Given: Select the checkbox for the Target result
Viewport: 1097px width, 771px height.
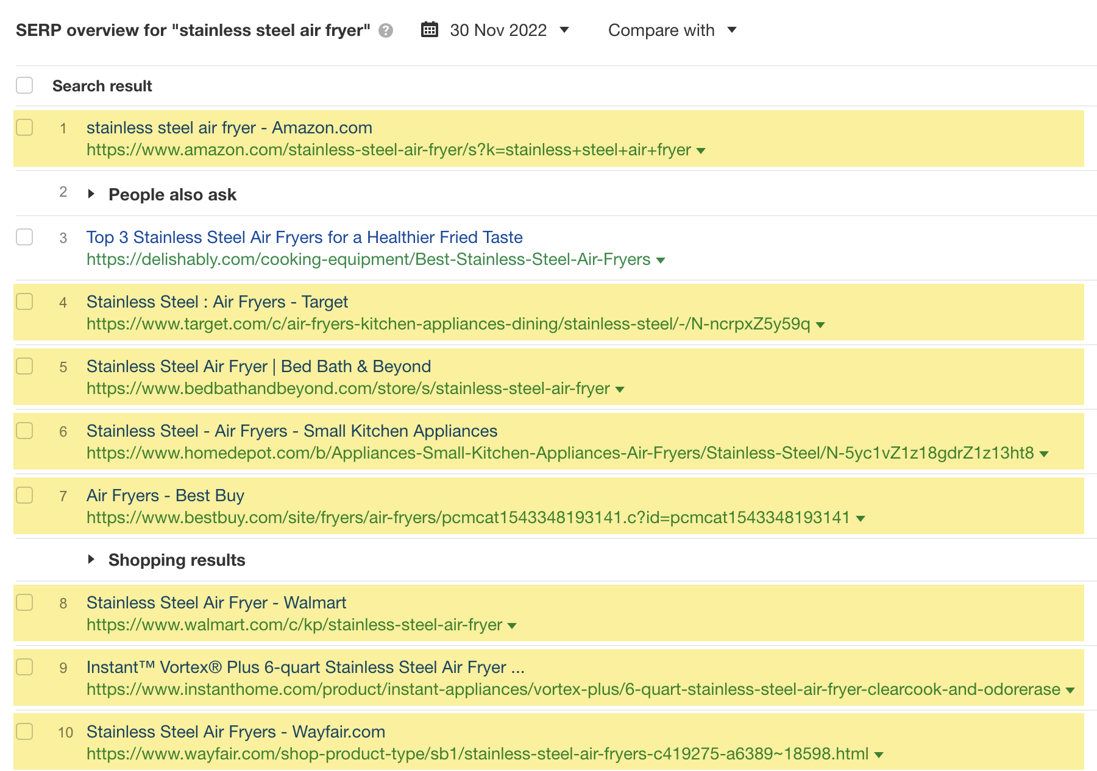Looking at the screenshot, I should point(24,302).
